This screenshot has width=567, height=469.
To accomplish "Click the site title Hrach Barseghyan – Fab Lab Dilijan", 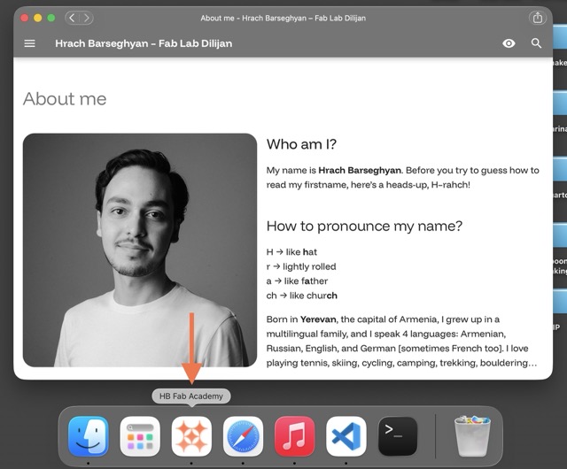I will 144,43.
